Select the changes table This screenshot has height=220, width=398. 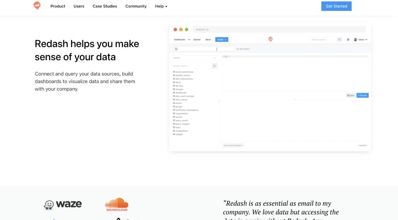178,89
